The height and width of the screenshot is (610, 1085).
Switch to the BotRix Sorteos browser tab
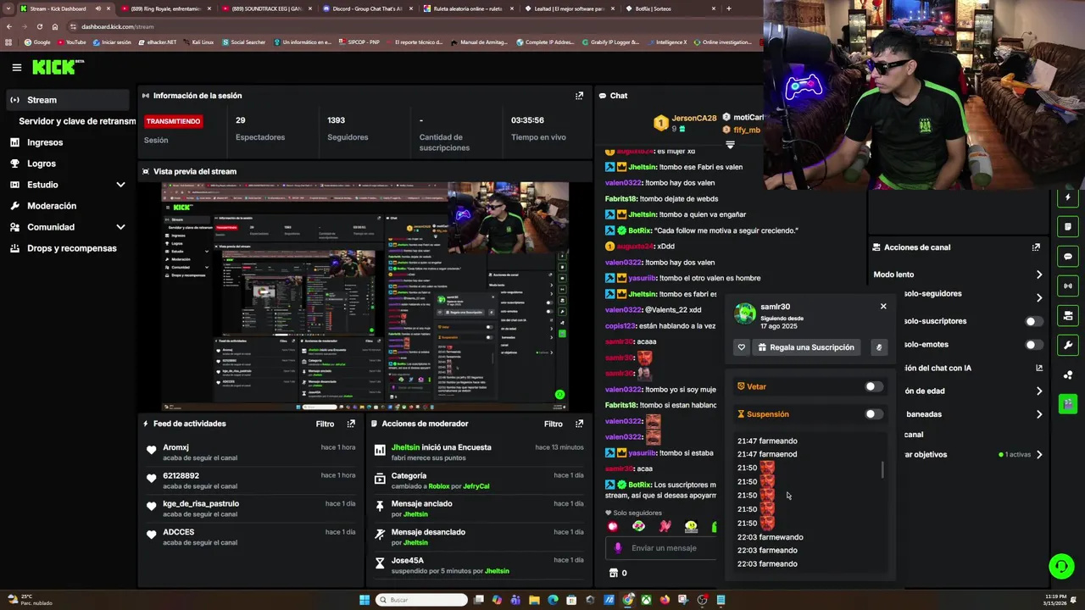[670, 8]
